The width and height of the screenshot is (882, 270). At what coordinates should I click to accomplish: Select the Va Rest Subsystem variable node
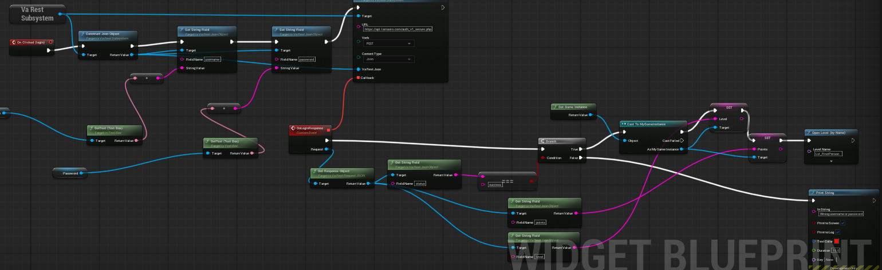(x=37, y=14)
